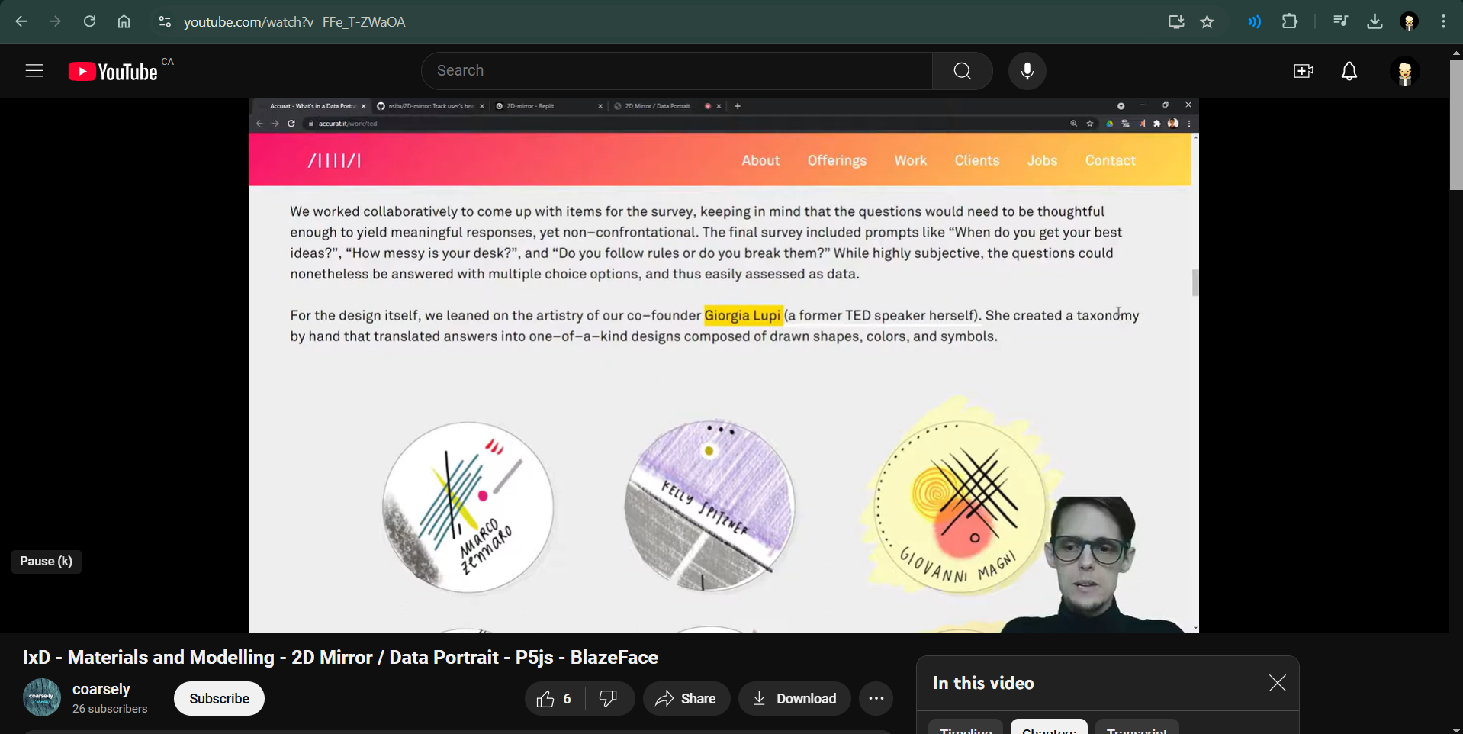Viewport: 1463px width, 734px height.
Task: Open the YouTube account avatar menu
Action: 1404,72
